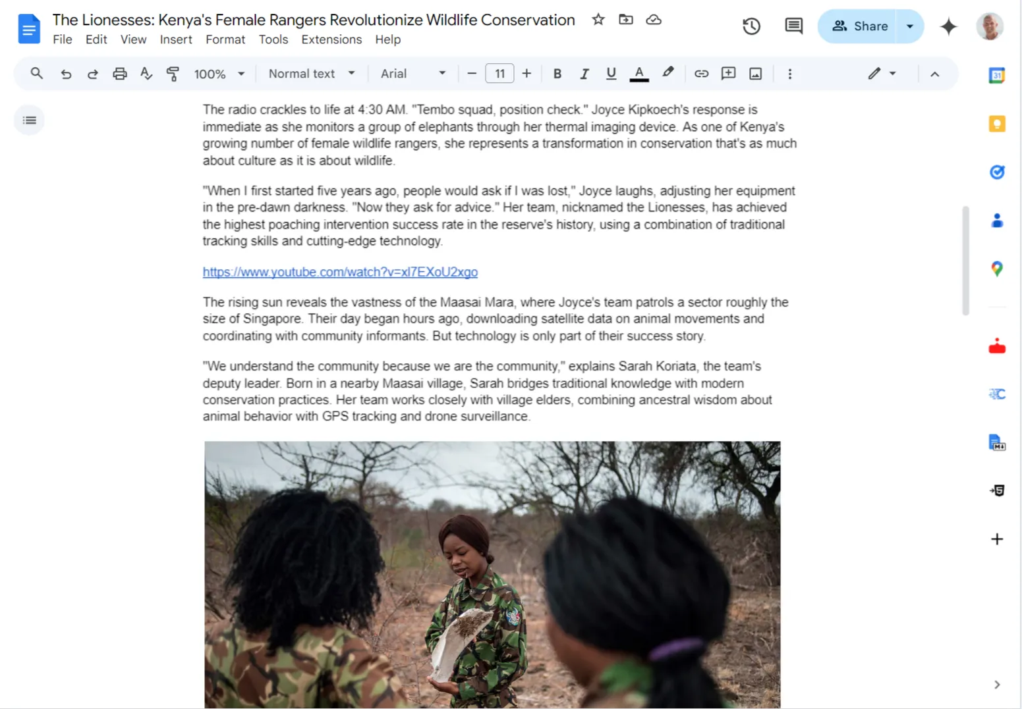The image size is (1022, 709).
Task: Open the account profile picture
Action: (x=990, y=26)
